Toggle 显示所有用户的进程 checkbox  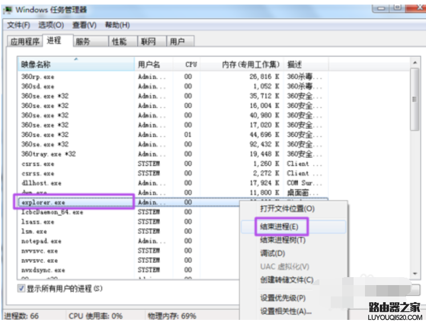pos(21,289)
